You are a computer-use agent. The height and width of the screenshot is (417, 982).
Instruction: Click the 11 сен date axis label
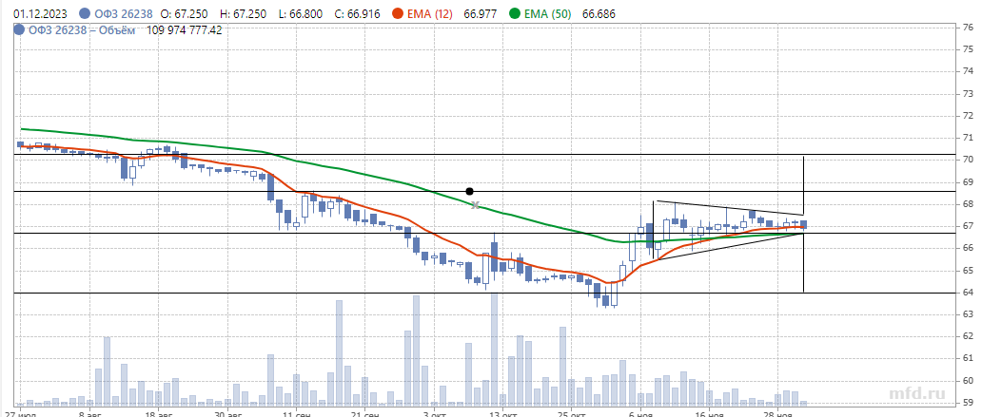[296, 413]
